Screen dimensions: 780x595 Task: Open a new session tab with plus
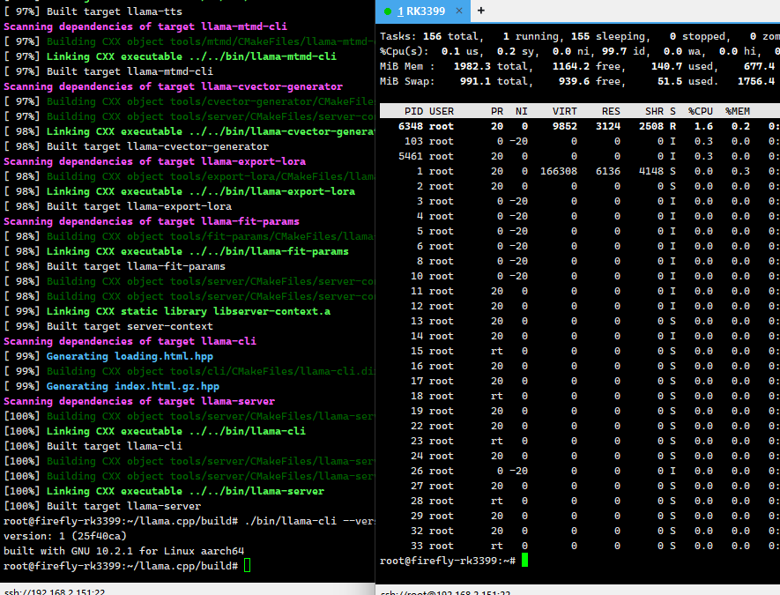pos(481,11)
